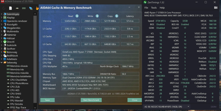Open CPU PhotoWorxx benchmark
Screen dimensions: 221x111
(19, 83)
